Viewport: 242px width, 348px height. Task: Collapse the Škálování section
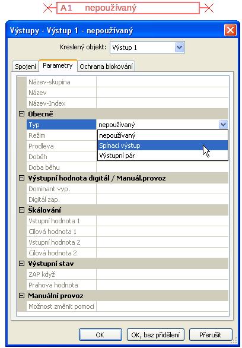pyautogui.click(x=21, y=210)
